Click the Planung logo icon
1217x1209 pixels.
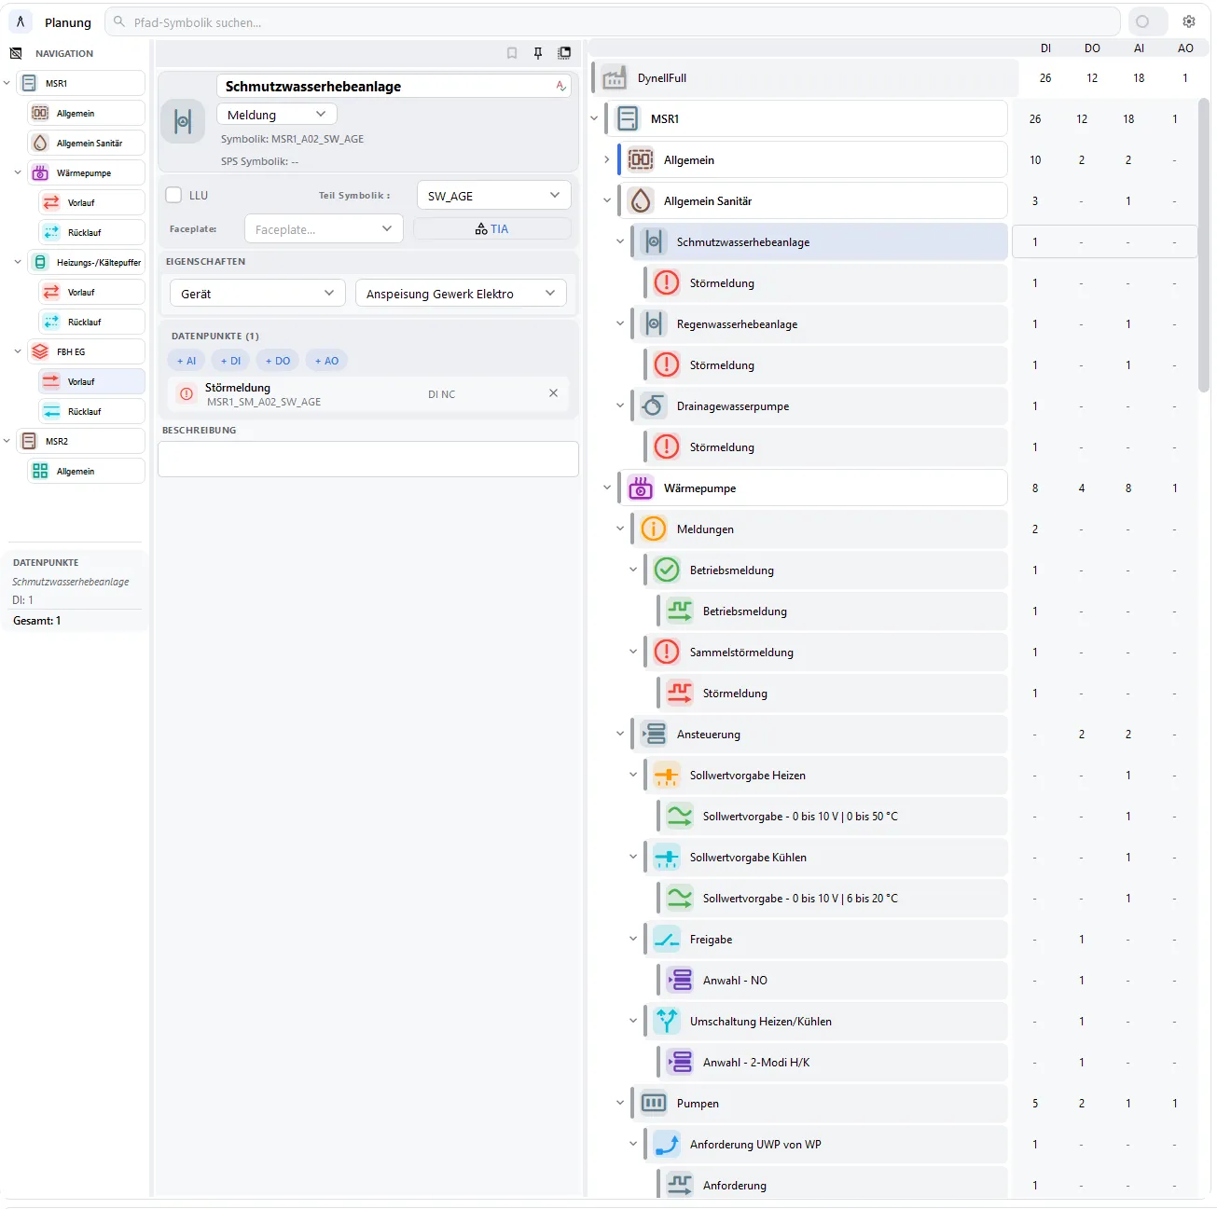click(21, 21)
